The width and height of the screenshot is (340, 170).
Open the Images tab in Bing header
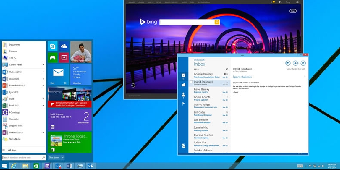[x=132, y=2]
